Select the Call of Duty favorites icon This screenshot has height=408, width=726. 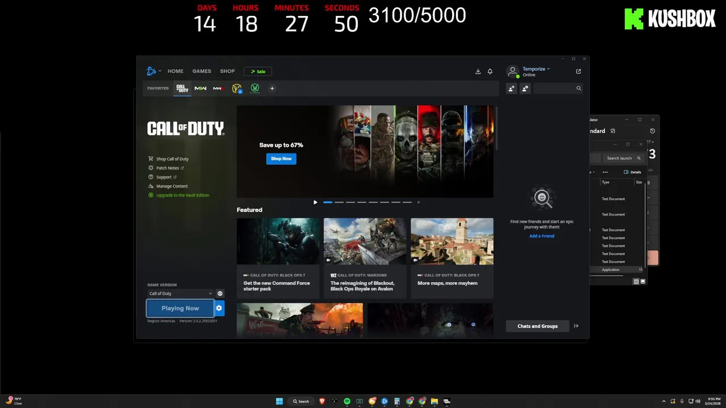tap(182, 88)
